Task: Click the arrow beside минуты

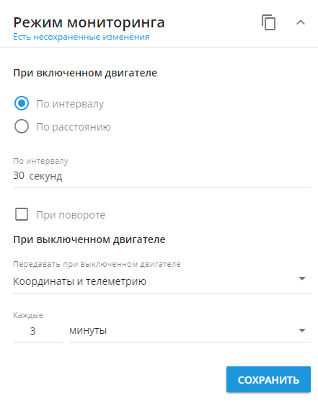Action: tap(302, 330)
